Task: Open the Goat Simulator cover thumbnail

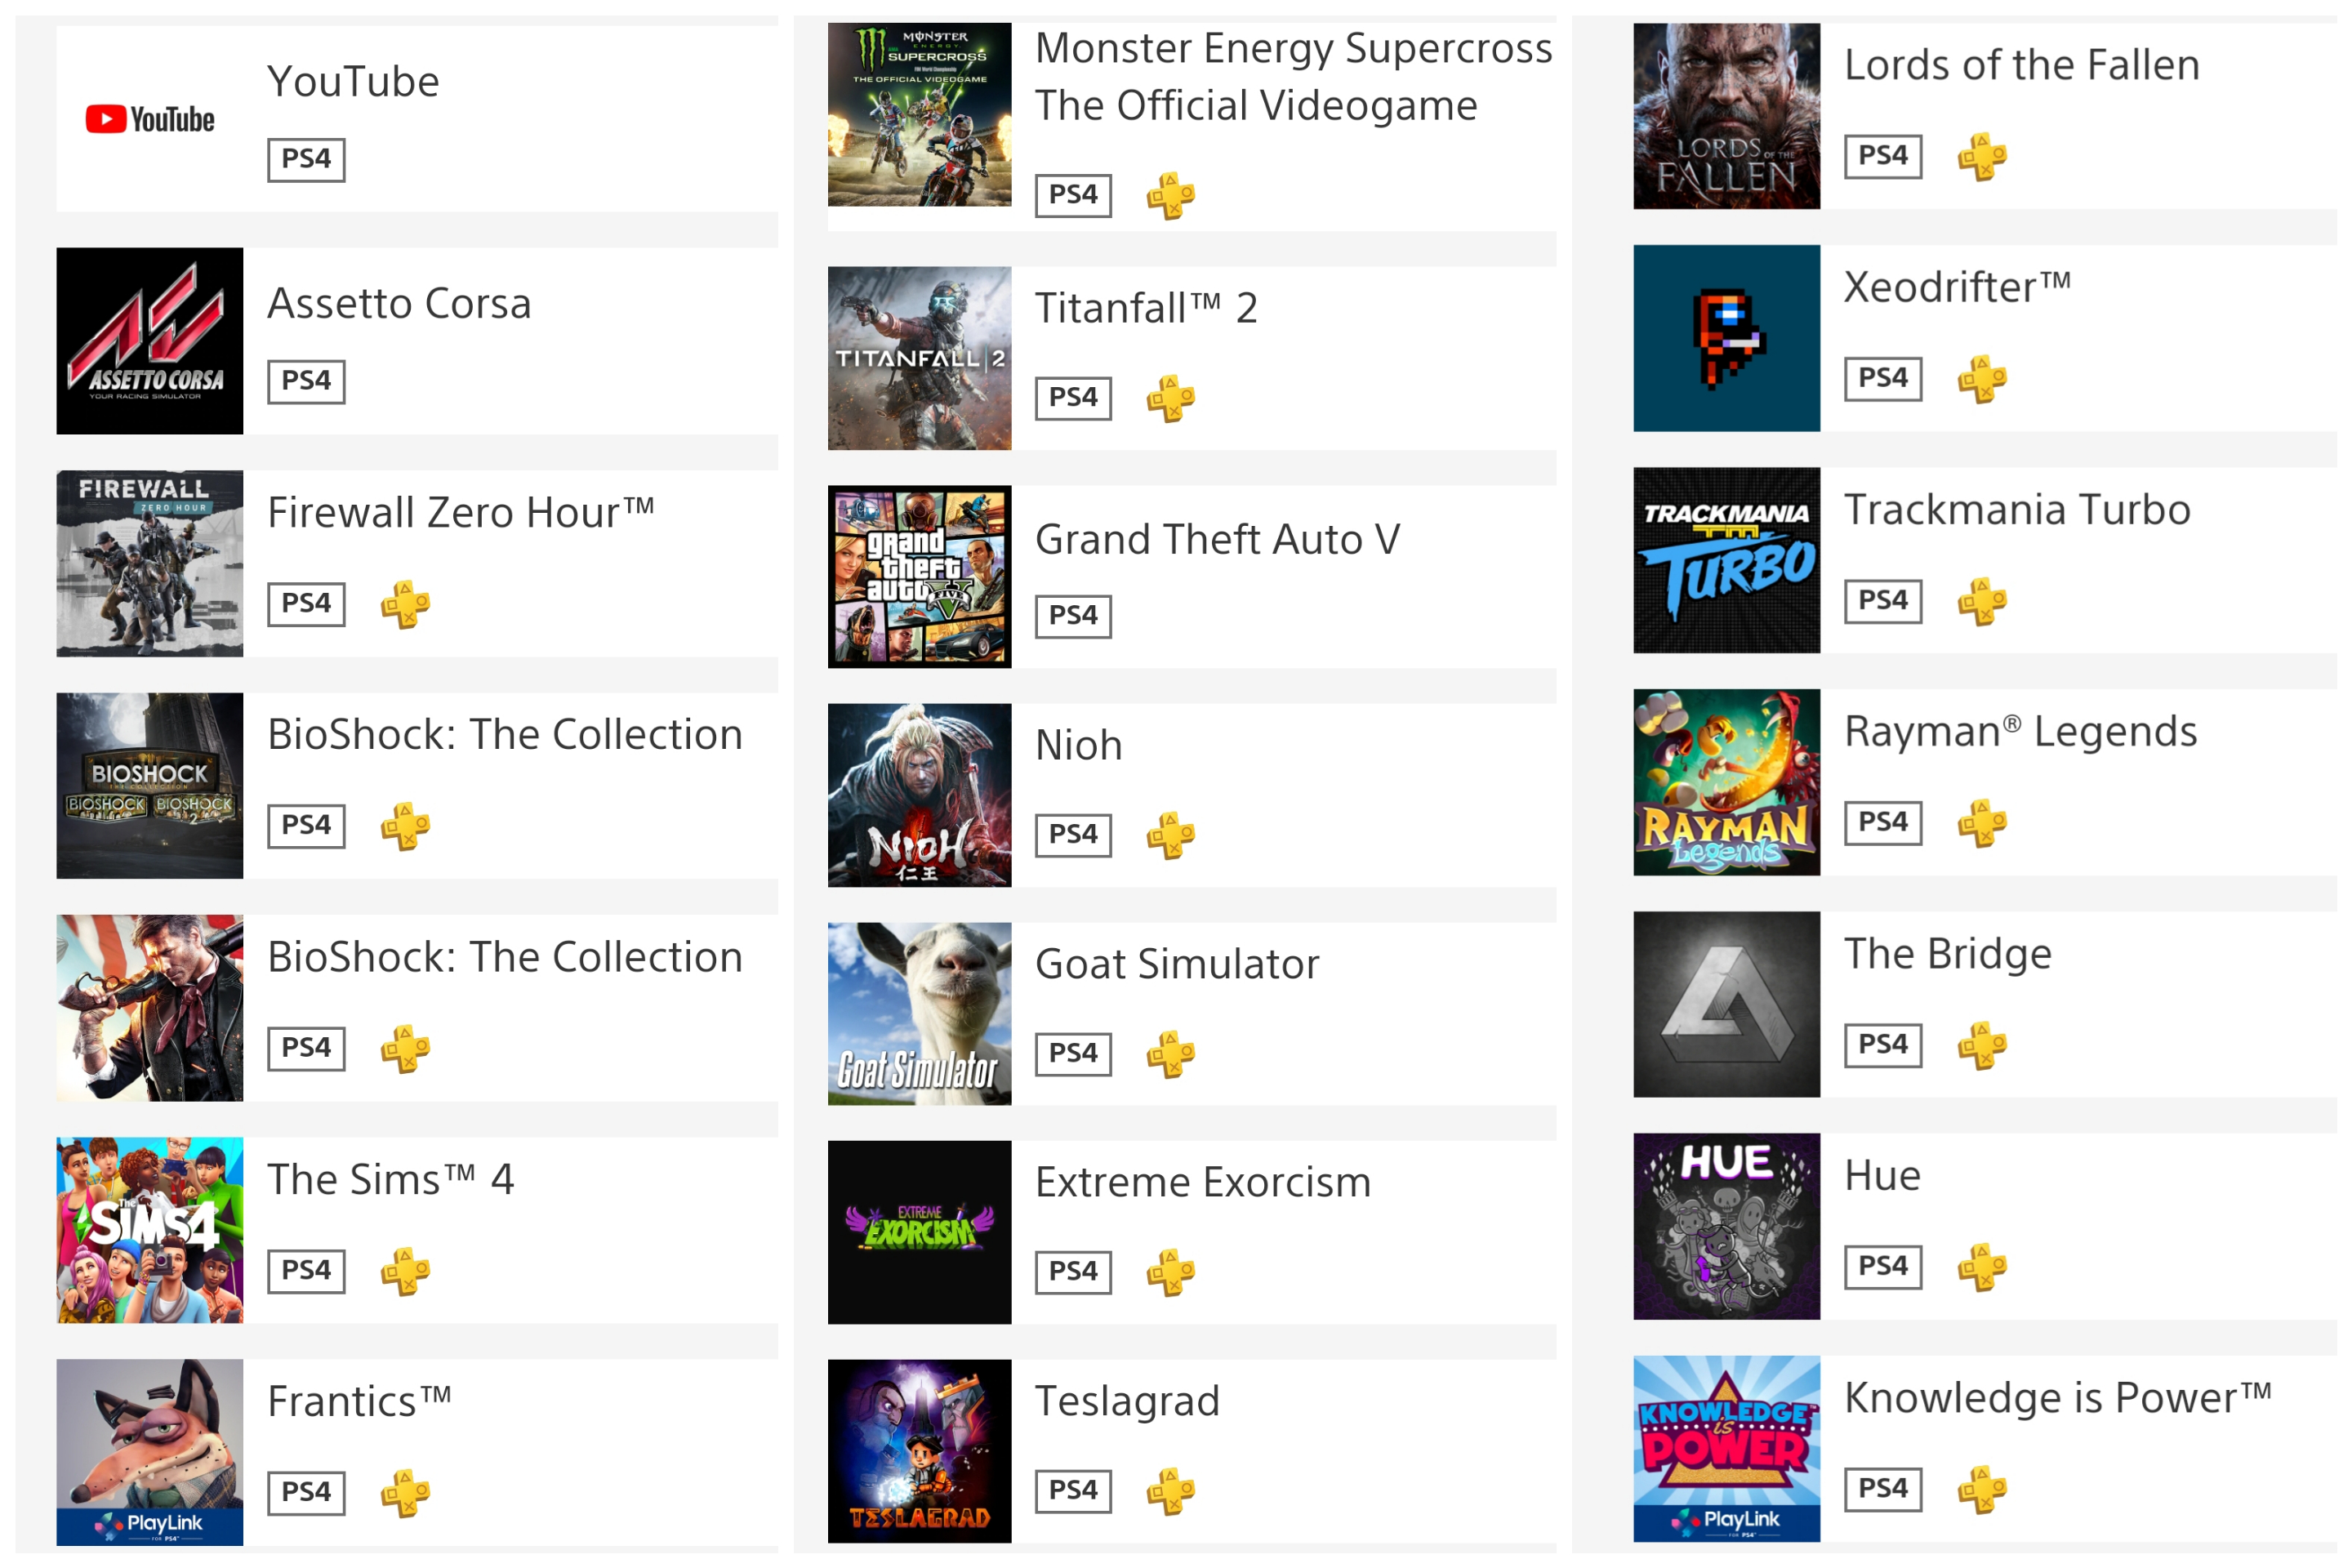Action: tap(919, 1014)
